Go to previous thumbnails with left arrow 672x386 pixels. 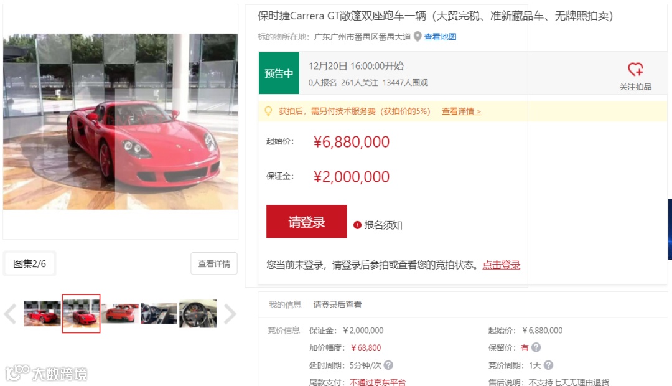click(x=10, y=314)
